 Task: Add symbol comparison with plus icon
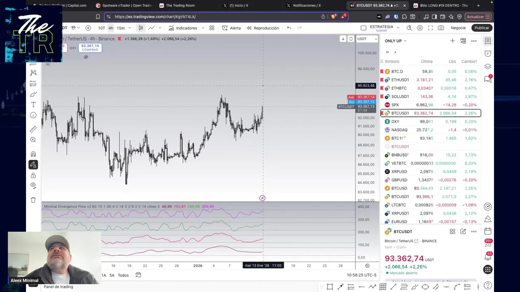pyautogui.click(x=88, y=28)
